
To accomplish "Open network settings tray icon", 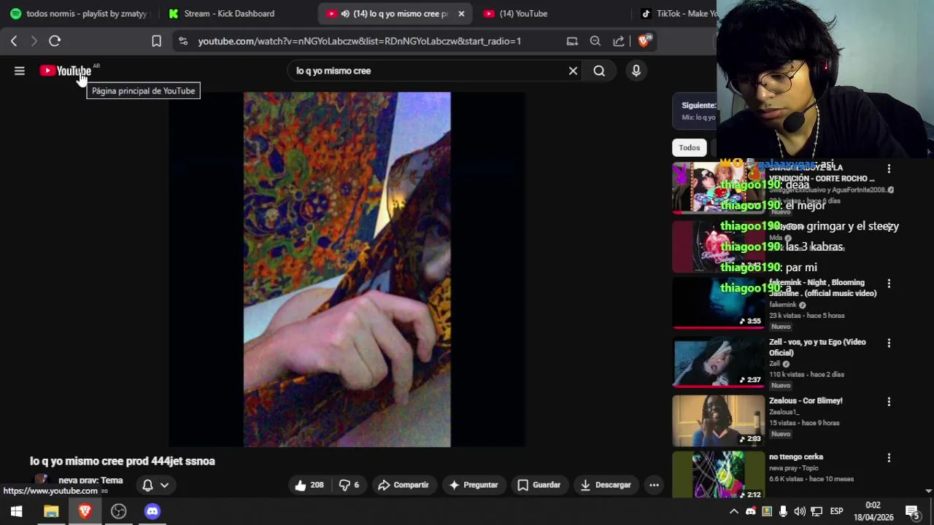I will [x=817, y=511].
